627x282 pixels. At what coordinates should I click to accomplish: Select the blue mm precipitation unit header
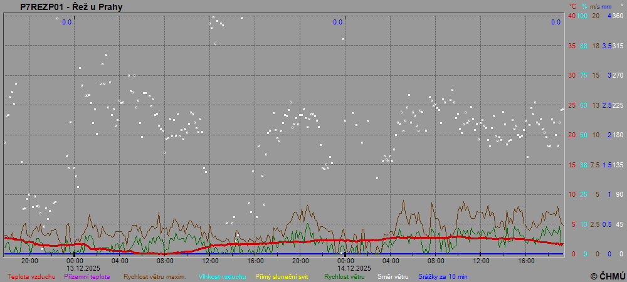607,6
